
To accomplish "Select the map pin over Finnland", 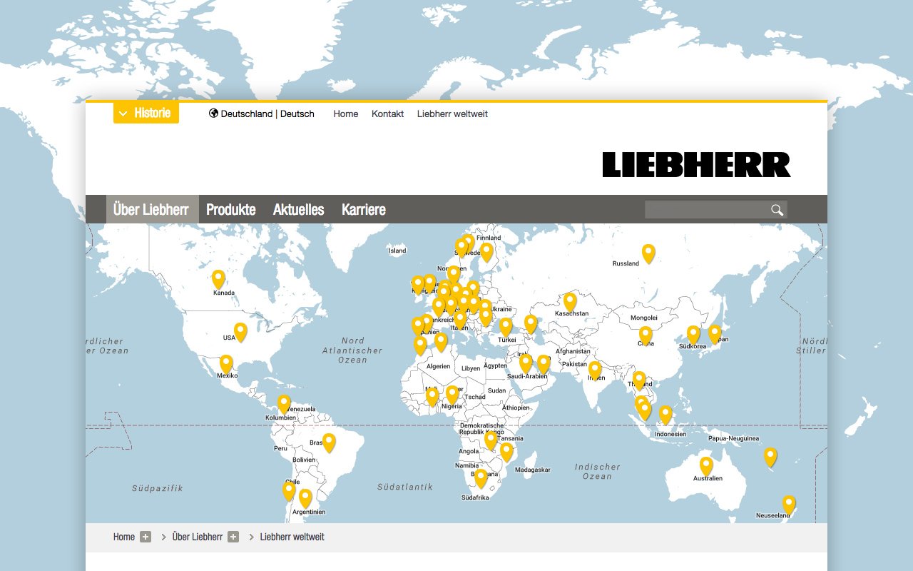I will coord(486,252).
